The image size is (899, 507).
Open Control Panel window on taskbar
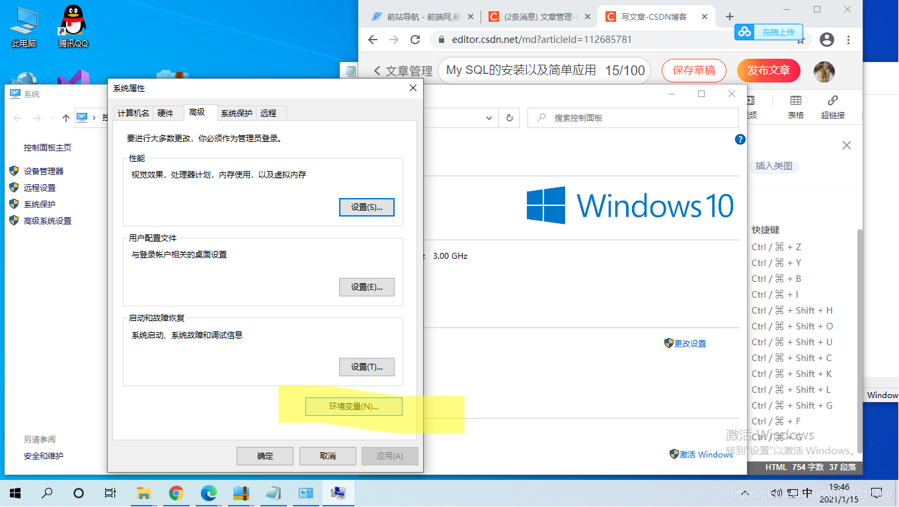305,493
